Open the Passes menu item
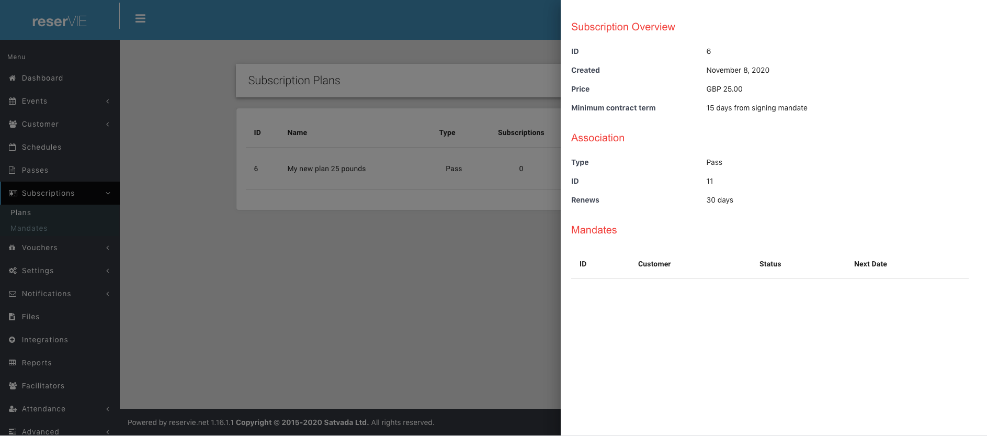The height and width of the screenshot is (436, 987). coord(60,170)
